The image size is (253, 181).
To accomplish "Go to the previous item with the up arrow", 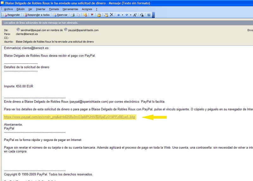I will click(118, 15).
